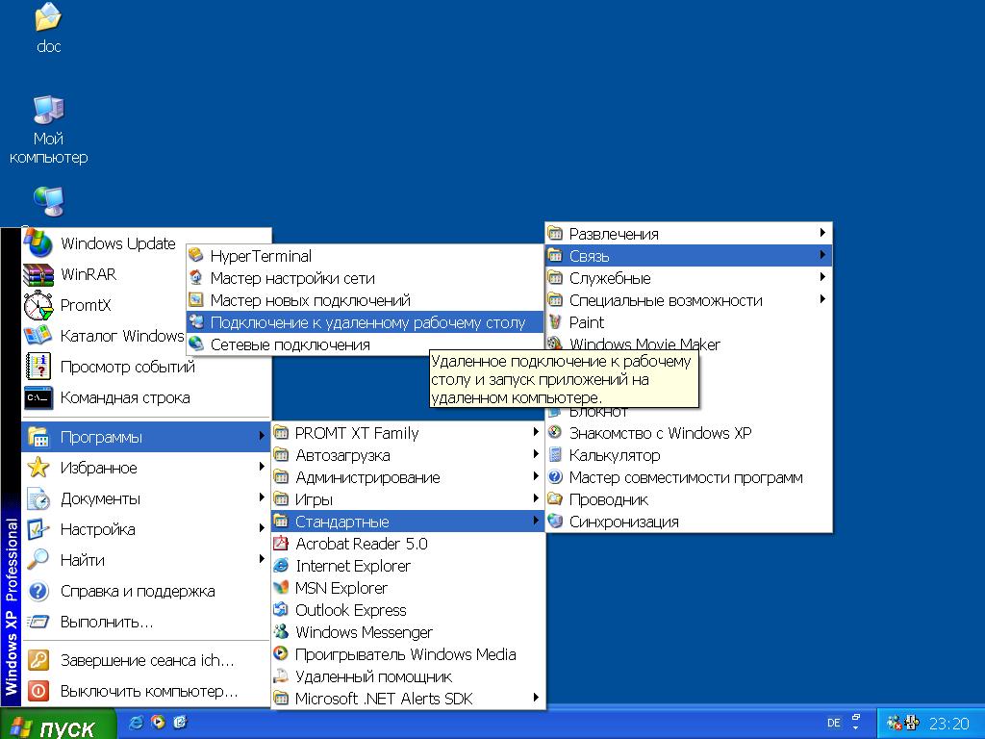Click the Outlook Express quick launch icon

[x=180, y=722]
